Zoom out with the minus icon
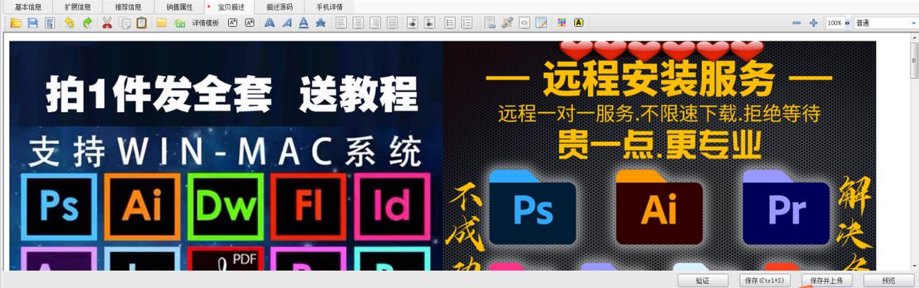Image resolution: width=919 pixels, height=288 pixels. pyautogui.click(x=797, y=23)
